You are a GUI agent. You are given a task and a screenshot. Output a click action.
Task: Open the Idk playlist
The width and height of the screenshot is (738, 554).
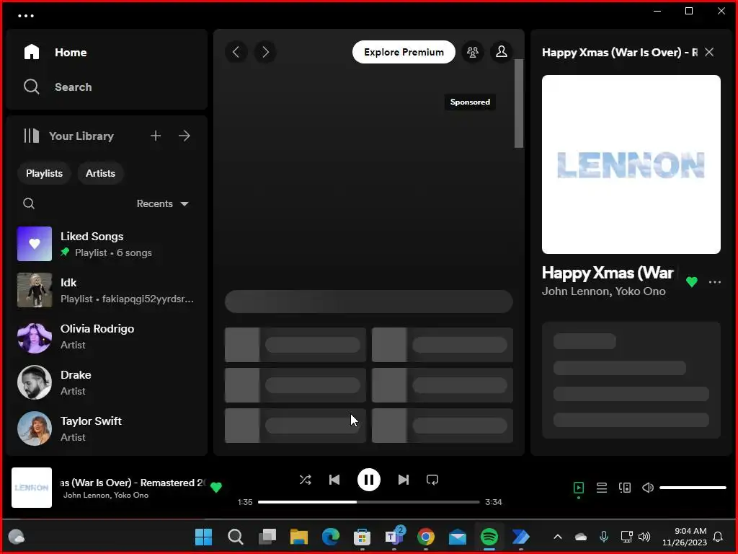click(107, 290)
